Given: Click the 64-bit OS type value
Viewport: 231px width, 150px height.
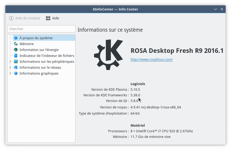Looking at the screenshot, I should click(135, 113).
